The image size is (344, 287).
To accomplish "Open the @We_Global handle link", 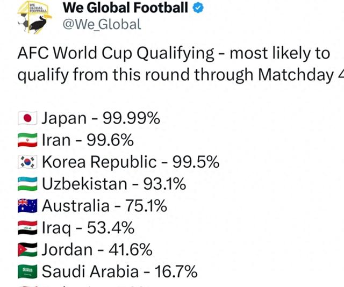I will click(x=102, y=24).
